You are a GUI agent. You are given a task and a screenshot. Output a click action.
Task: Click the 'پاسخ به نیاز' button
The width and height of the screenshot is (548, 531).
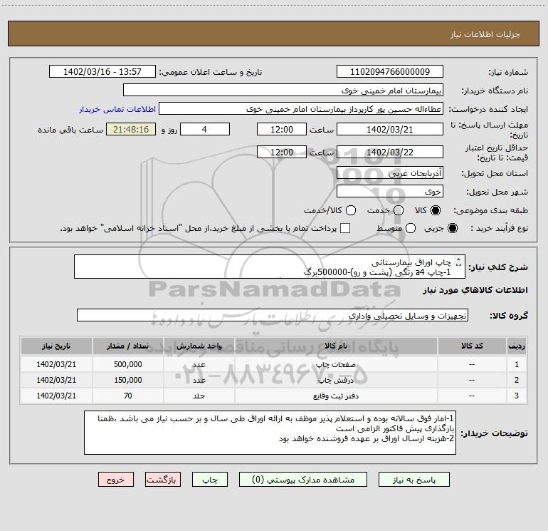click(x=413, y=480)
